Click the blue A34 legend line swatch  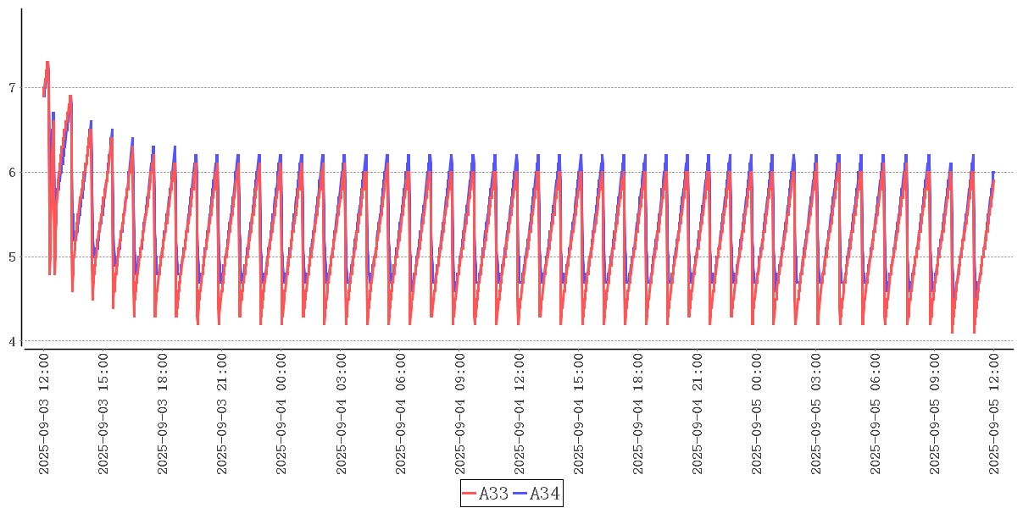click(520, 494)
